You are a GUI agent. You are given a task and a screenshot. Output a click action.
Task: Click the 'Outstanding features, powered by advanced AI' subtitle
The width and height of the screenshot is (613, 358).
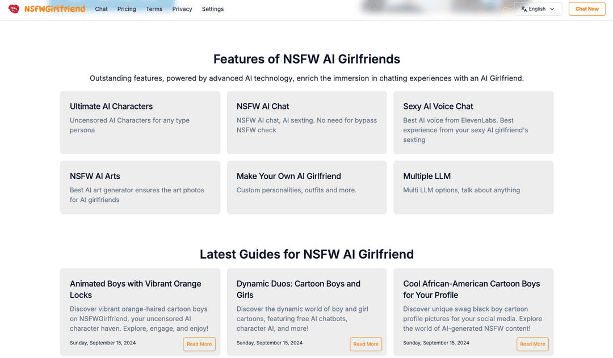pos(306,78)
